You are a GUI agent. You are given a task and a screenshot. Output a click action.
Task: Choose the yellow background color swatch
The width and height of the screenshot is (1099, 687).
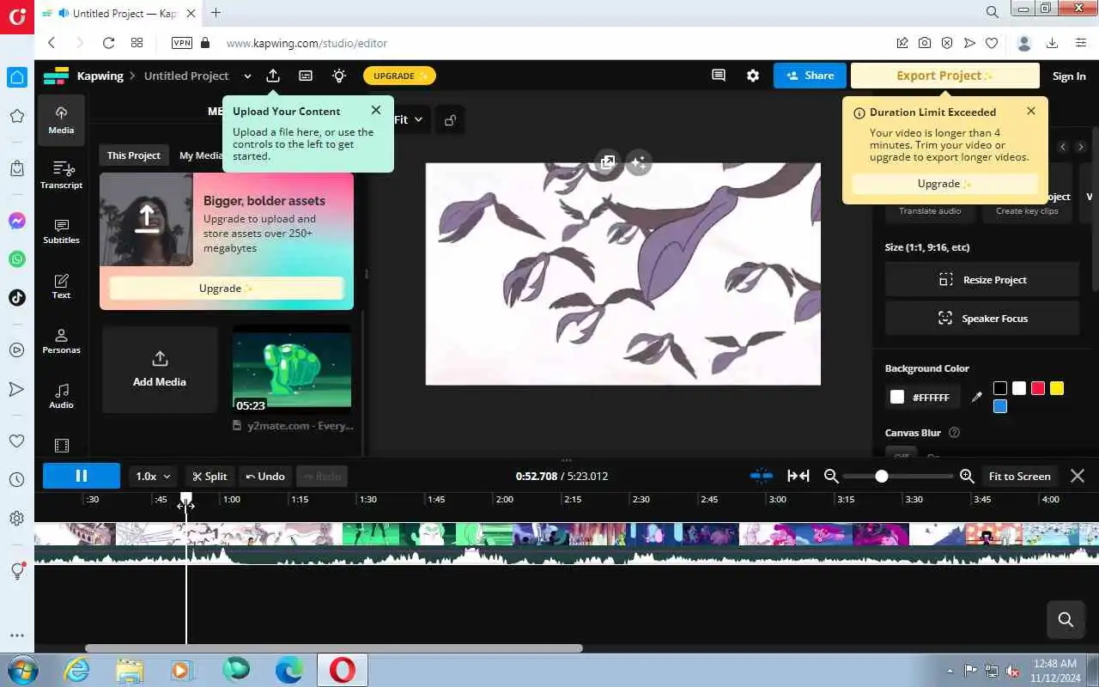1057,388
